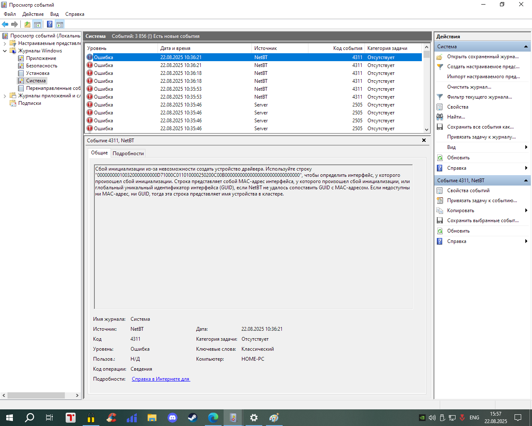The image size is (532, 426).
Task: Open the 'Действие' menu
Action: (x=33, y=14)
